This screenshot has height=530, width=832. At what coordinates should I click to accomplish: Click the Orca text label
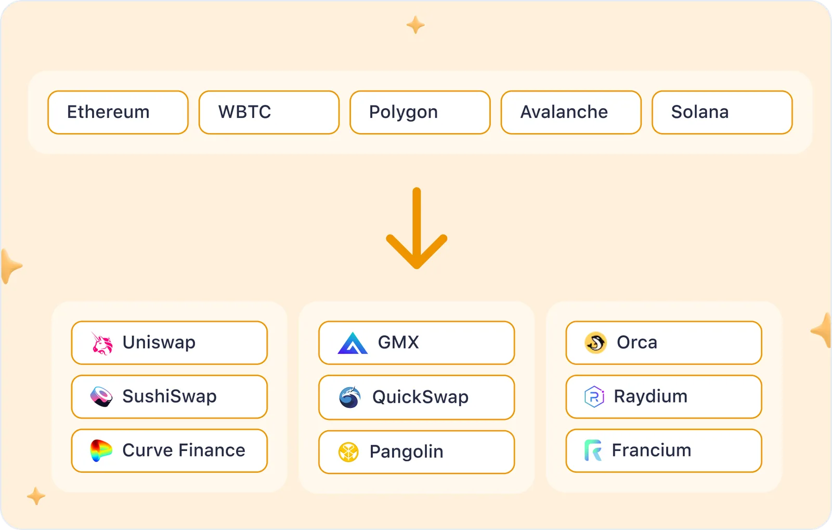[637, 342]
